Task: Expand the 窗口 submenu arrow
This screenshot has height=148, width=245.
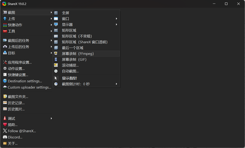Action: [117, 19]
